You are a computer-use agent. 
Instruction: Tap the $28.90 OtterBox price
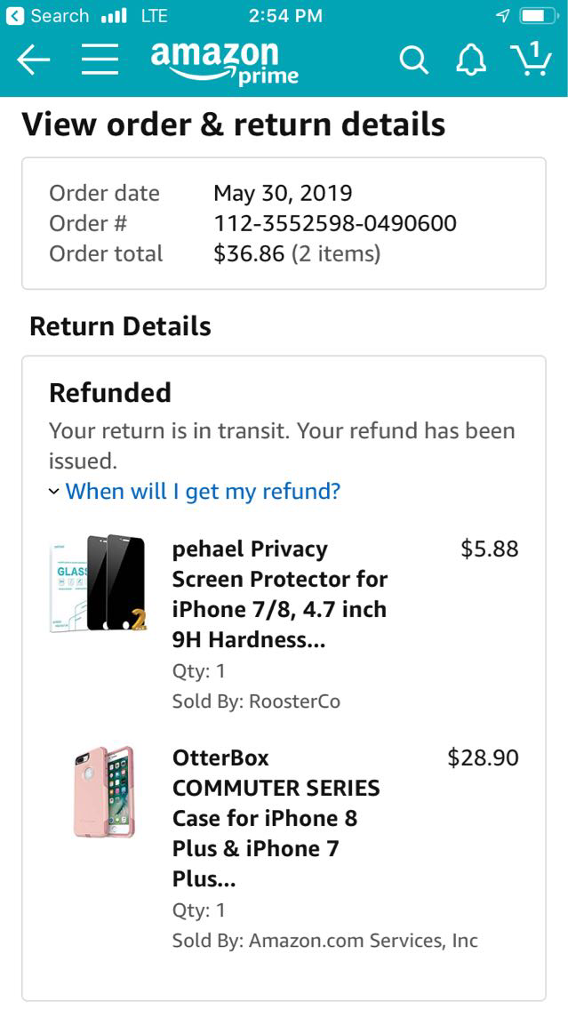point(483,757)
